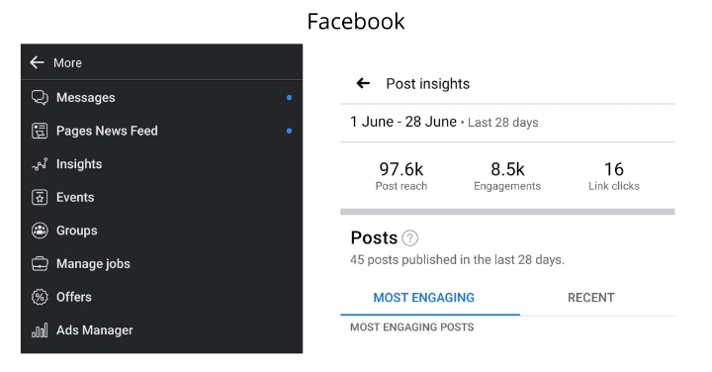
Task: Open the Groups people icon
Action: pos(40,231)
